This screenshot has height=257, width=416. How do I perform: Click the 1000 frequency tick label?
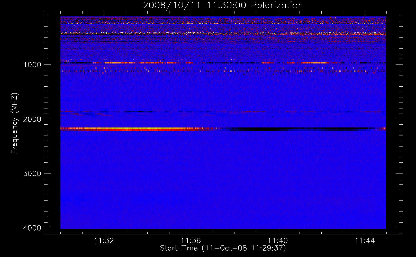pos(32,65)
